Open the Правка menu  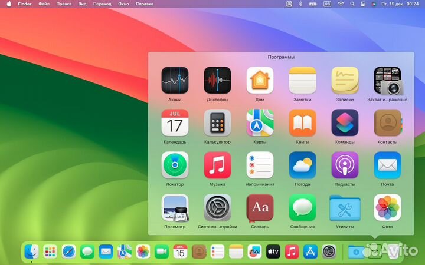(x=64, y=4)
